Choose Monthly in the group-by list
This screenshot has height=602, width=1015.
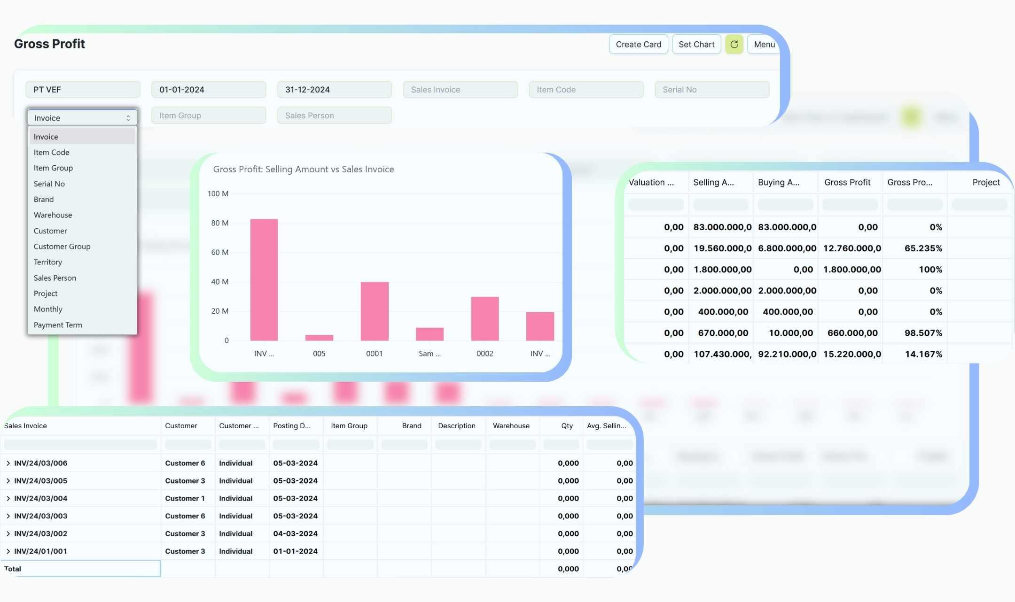[48, 309]
